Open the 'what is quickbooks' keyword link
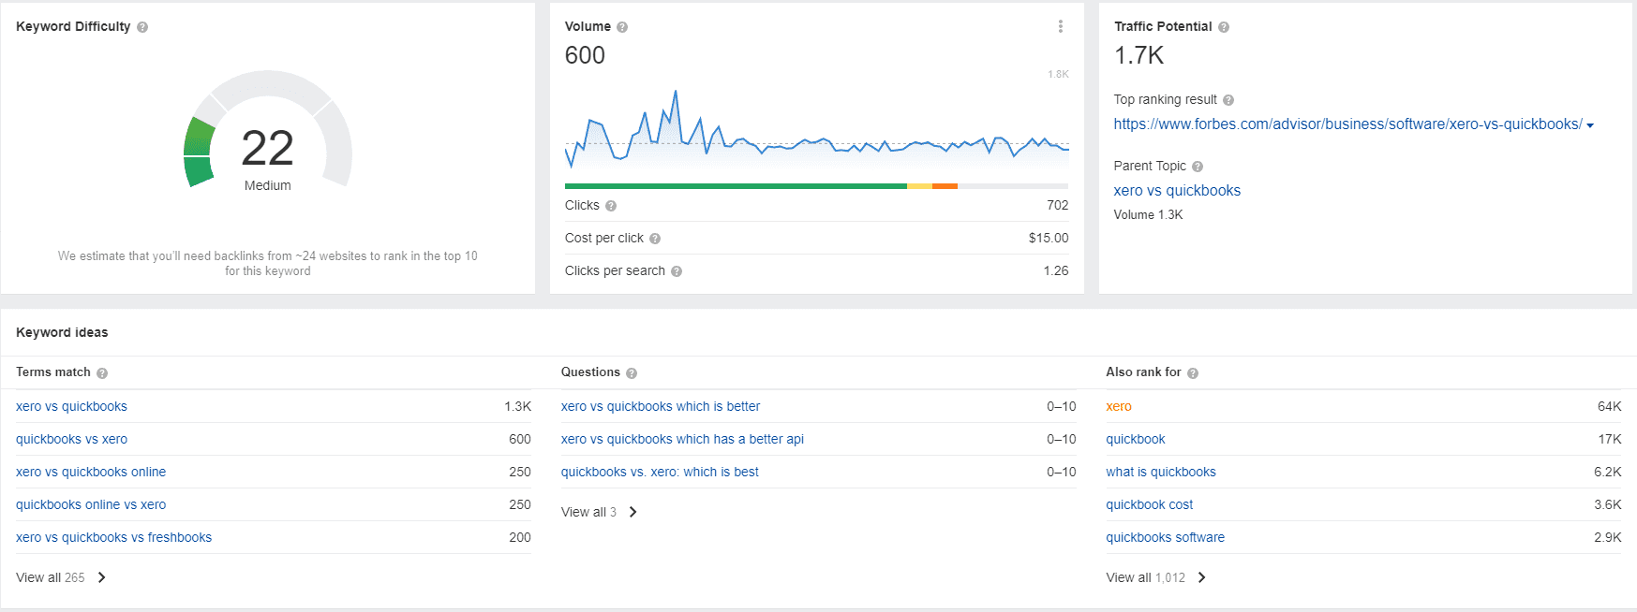The image size is (1637, 612). click(x=1161, y=472)
